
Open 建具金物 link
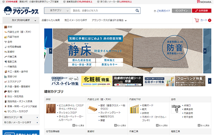(x=188, y=109)
